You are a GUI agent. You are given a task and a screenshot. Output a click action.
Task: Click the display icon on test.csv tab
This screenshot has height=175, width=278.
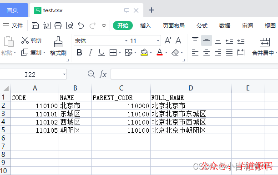click(126, 10)
